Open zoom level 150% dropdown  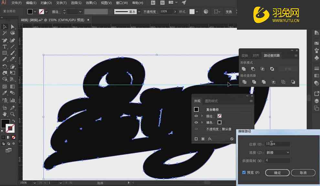coord(35,183)
